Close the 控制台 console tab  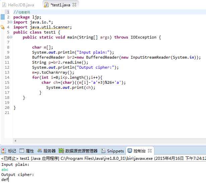tap(150, 151)
